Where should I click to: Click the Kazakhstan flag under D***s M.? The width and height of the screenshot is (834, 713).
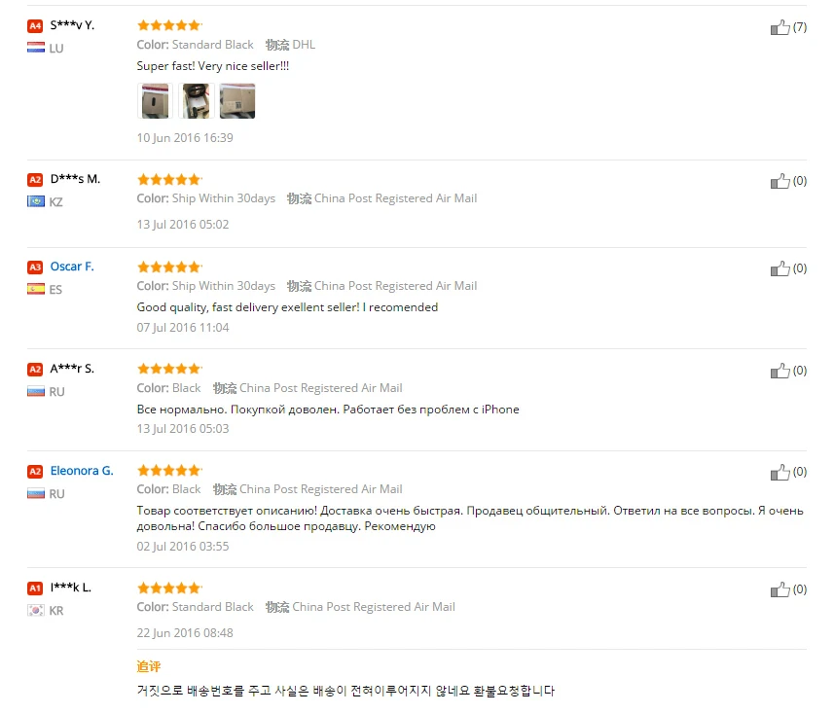(36, 201)
